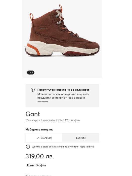The image size is (132, 176).
Task: Click the out-of-stock notification heading
Action: pos(63,90)
